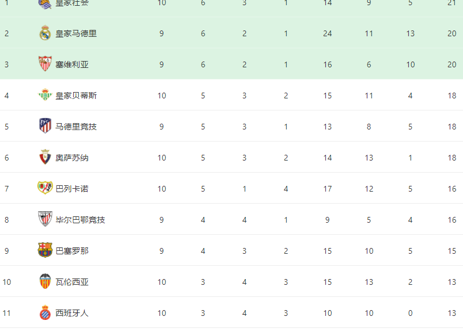Image resolution: width=463 pixels, height=332 pixels.
Task: Click the points value 20 for 皇家马德里
Action: pyautogui.click(x=452, y=33)
